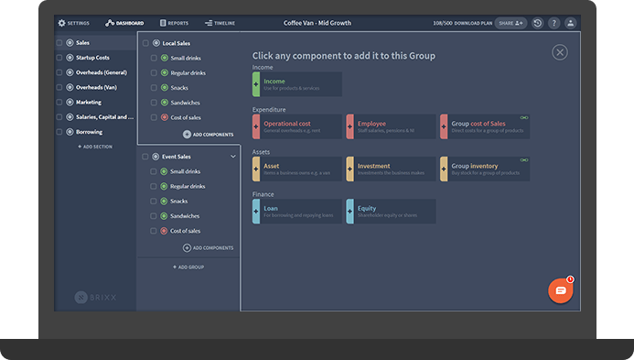Close the add component panel
634x360 pixels.
pyautogui.click(x=560, y=52)
